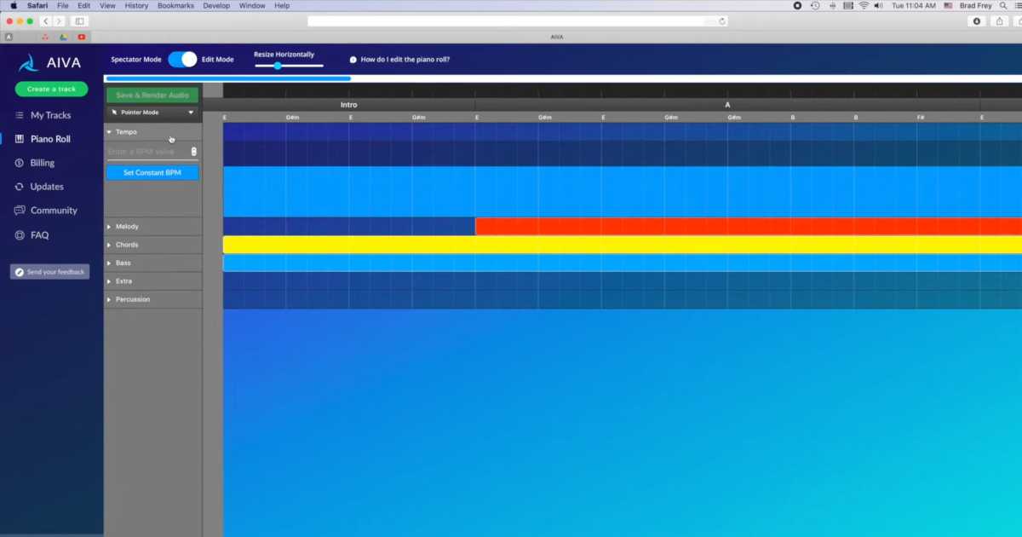Click the Updates refresh icon

pyautogui.click(x=20, y=187)
